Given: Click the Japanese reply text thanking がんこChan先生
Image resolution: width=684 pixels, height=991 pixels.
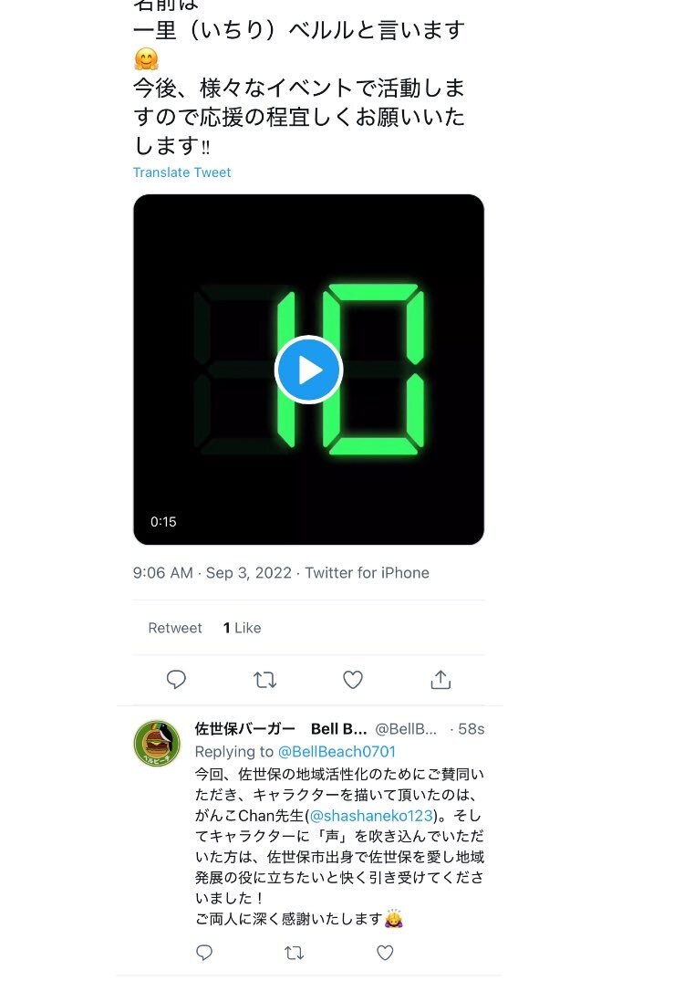Looking at the screenshot, I should coord(339,846).
